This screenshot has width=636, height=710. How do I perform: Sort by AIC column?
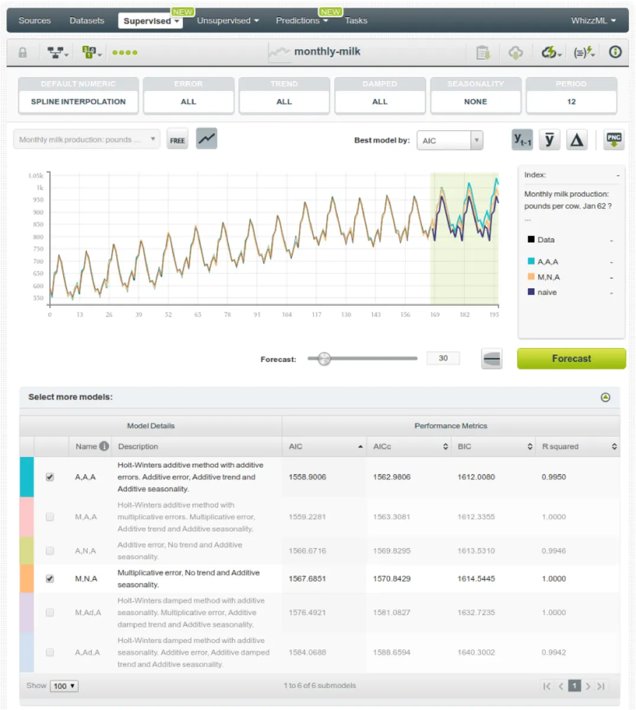(x=325, y=446)
